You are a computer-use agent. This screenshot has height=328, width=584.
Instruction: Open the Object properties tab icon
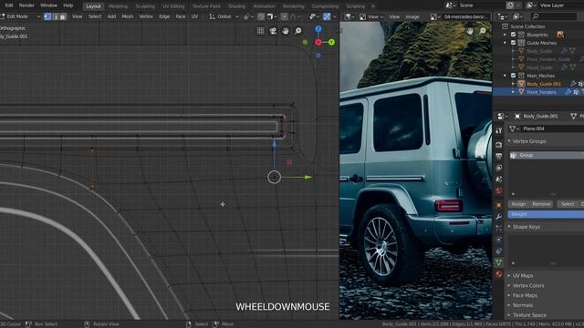click(x=499, y=205)
